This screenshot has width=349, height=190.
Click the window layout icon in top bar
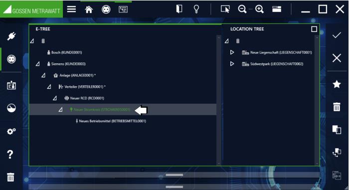pos(277,9)
